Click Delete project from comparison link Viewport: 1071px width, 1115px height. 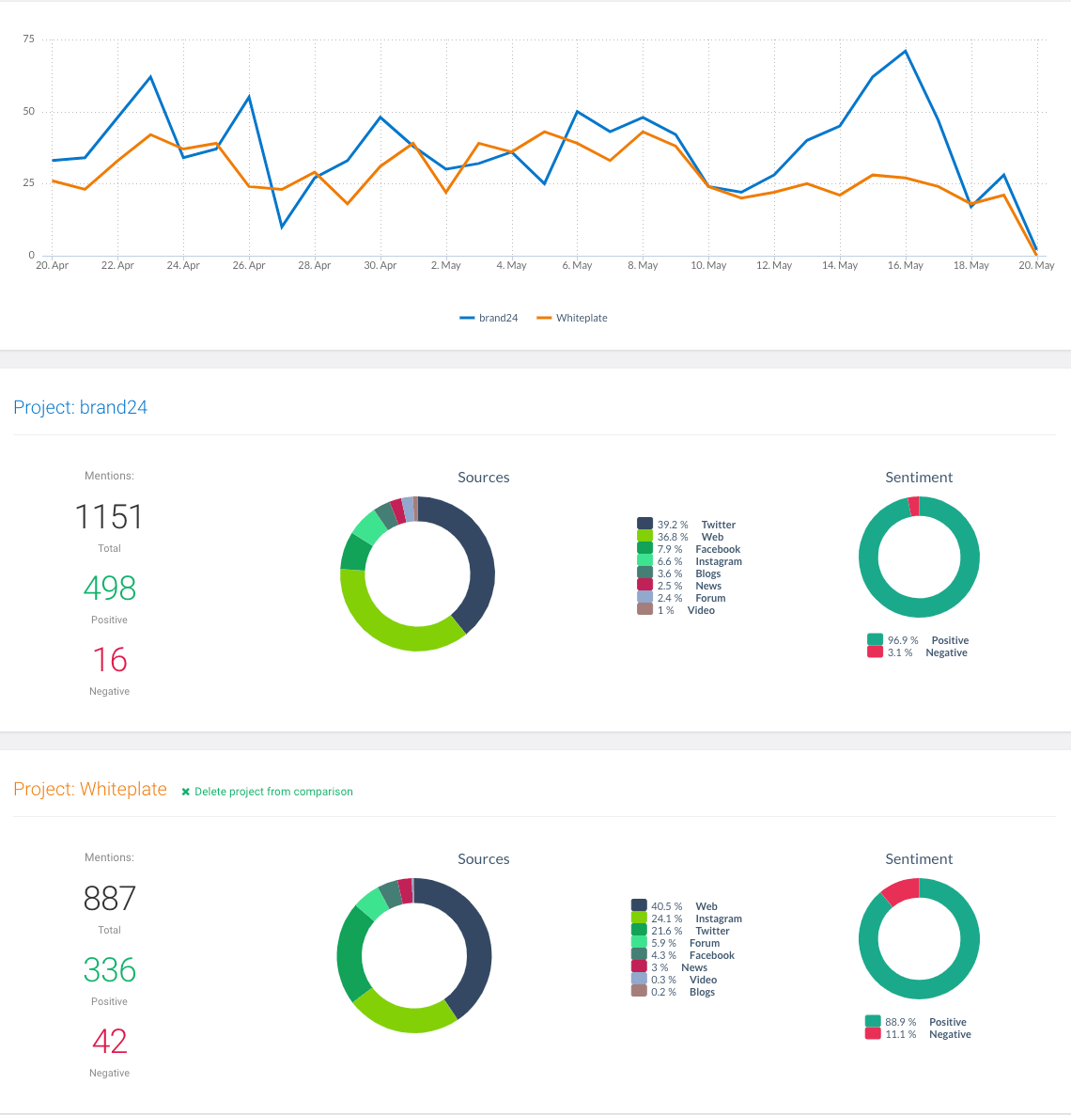(x=273, y=792)
